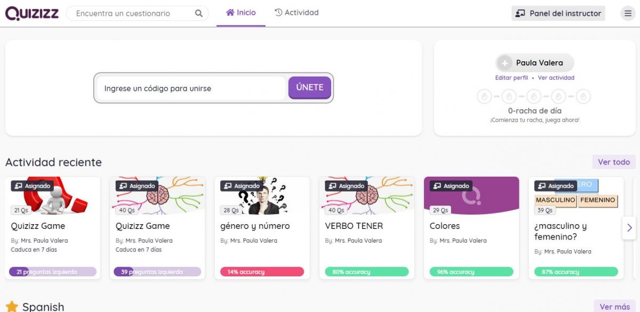The width and height of the screenshot is (640, 312).
Task: Open the VERBO TENER card title
Action: click(x=354, y=226)
